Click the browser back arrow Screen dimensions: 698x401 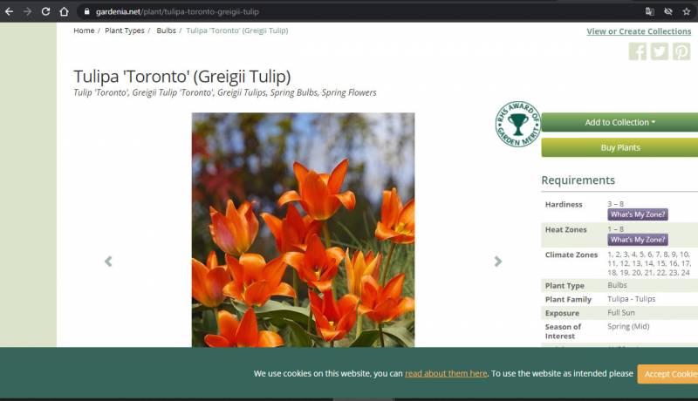[x=9, y=11]
